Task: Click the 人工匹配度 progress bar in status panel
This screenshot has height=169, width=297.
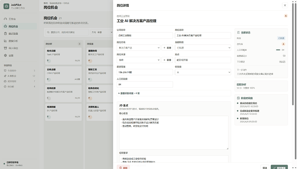Action: (278, 50)
